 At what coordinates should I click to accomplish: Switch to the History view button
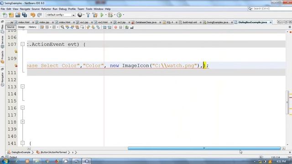click(x=32, y=27)
